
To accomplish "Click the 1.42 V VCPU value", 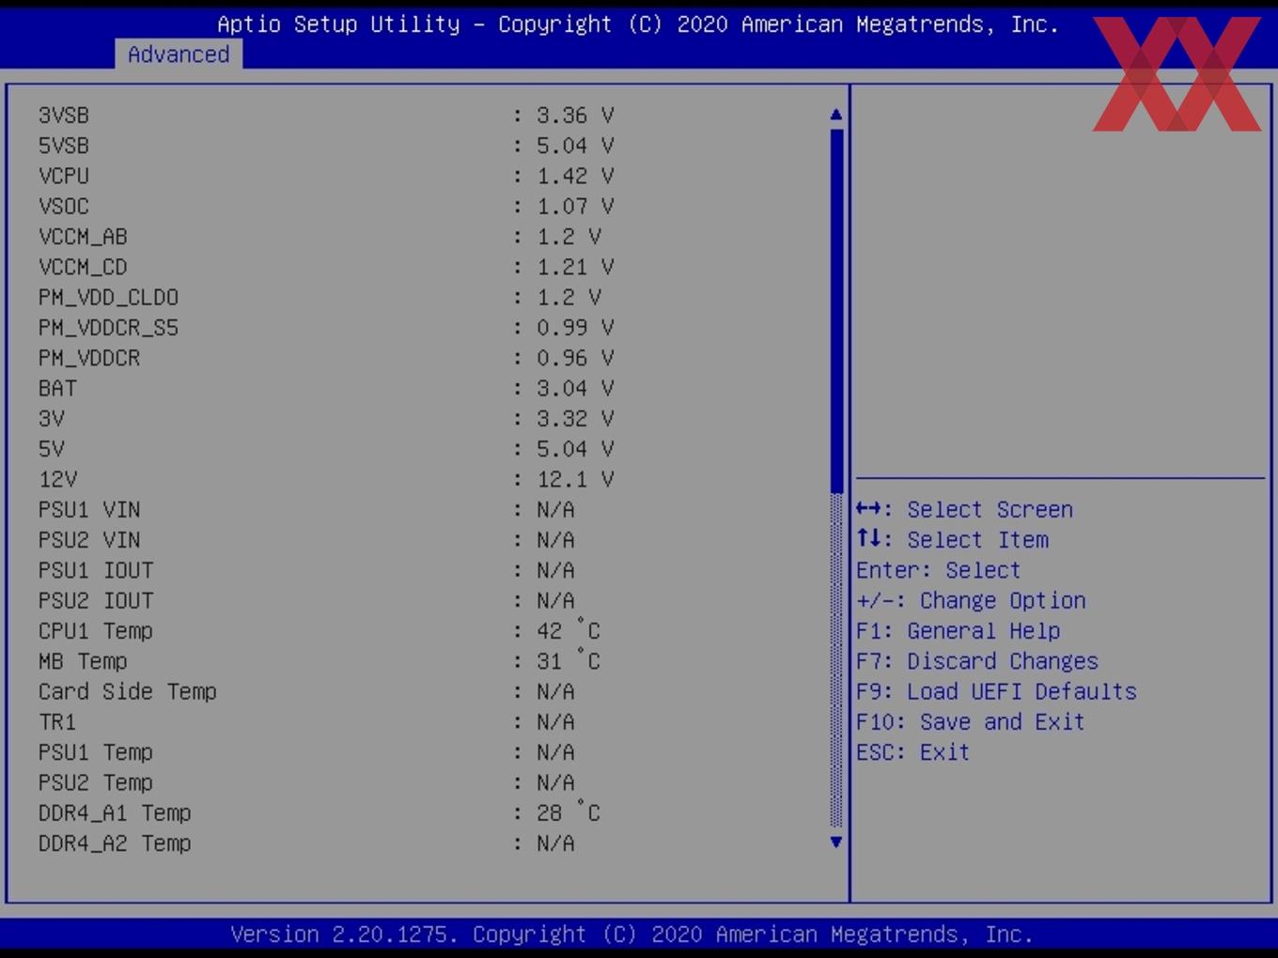I will coord(575,176).
